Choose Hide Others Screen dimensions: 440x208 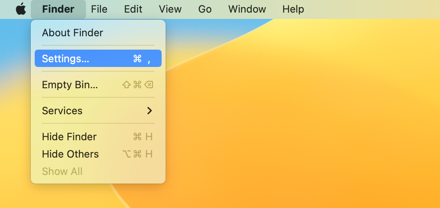pos(98,154)
